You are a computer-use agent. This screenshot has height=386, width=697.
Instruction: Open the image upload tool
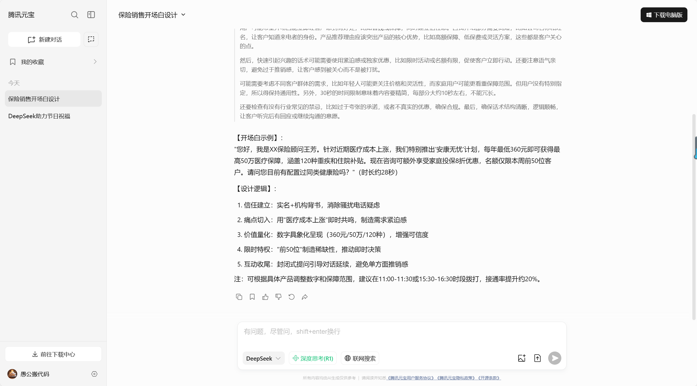pos(521,358)
